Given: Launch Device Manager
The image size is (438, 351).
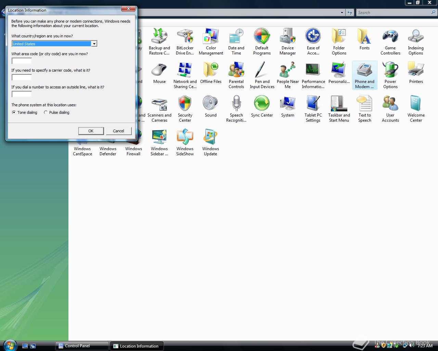Looking at the screenshot, I should click(287, 42).
